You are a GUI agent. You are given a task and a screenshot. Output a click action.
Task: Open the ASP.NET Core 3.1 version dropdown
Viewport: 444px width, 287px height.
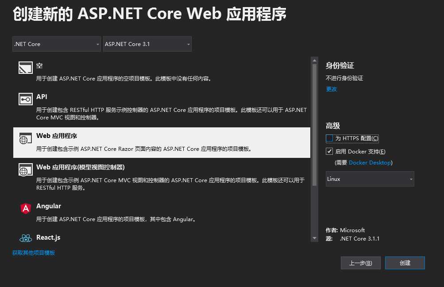pyautogui.click(x=147, y=44)
